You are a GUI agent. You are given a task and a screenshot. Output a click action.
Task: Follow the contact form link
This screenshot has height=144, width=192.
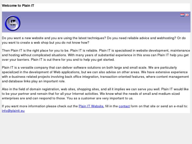[x=124, y=106]
